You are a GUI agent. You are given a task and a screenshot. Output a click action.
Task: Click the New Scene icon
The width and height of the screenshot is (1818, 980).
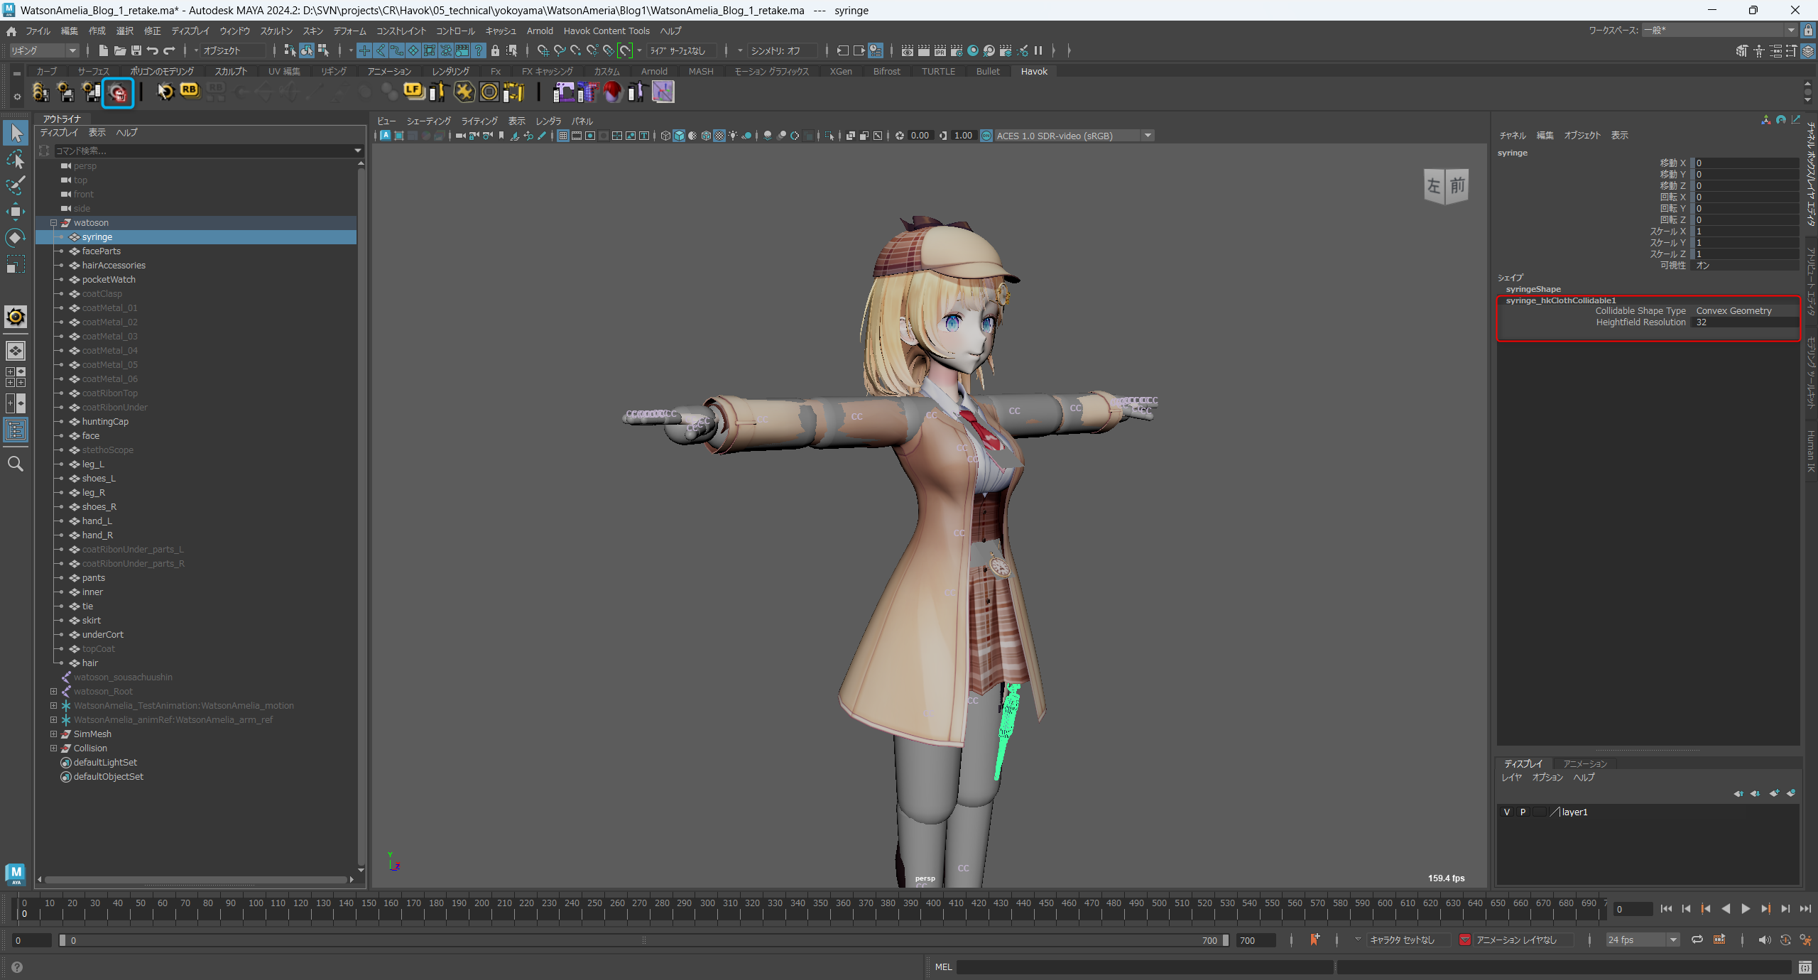tap(104, 50)
